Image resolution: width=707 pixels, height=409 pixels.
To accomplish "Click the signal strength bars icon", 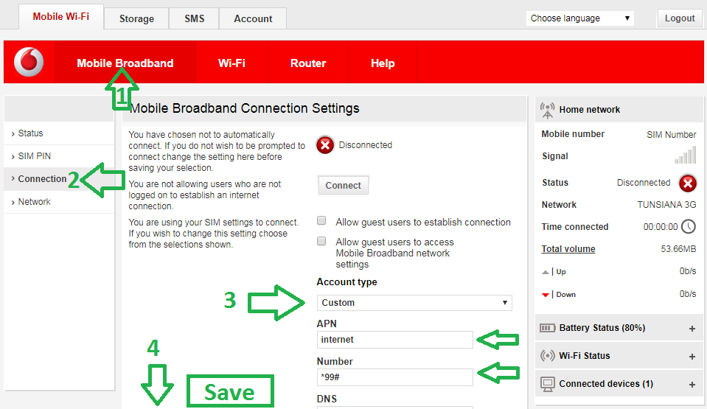I will tap(686, 155).
